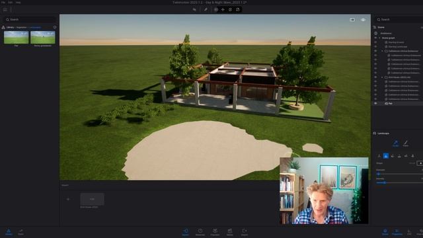This screenshot has width=423, height=238.
Task: Select the Rotate gizmo tool
Action: (230, 9)
